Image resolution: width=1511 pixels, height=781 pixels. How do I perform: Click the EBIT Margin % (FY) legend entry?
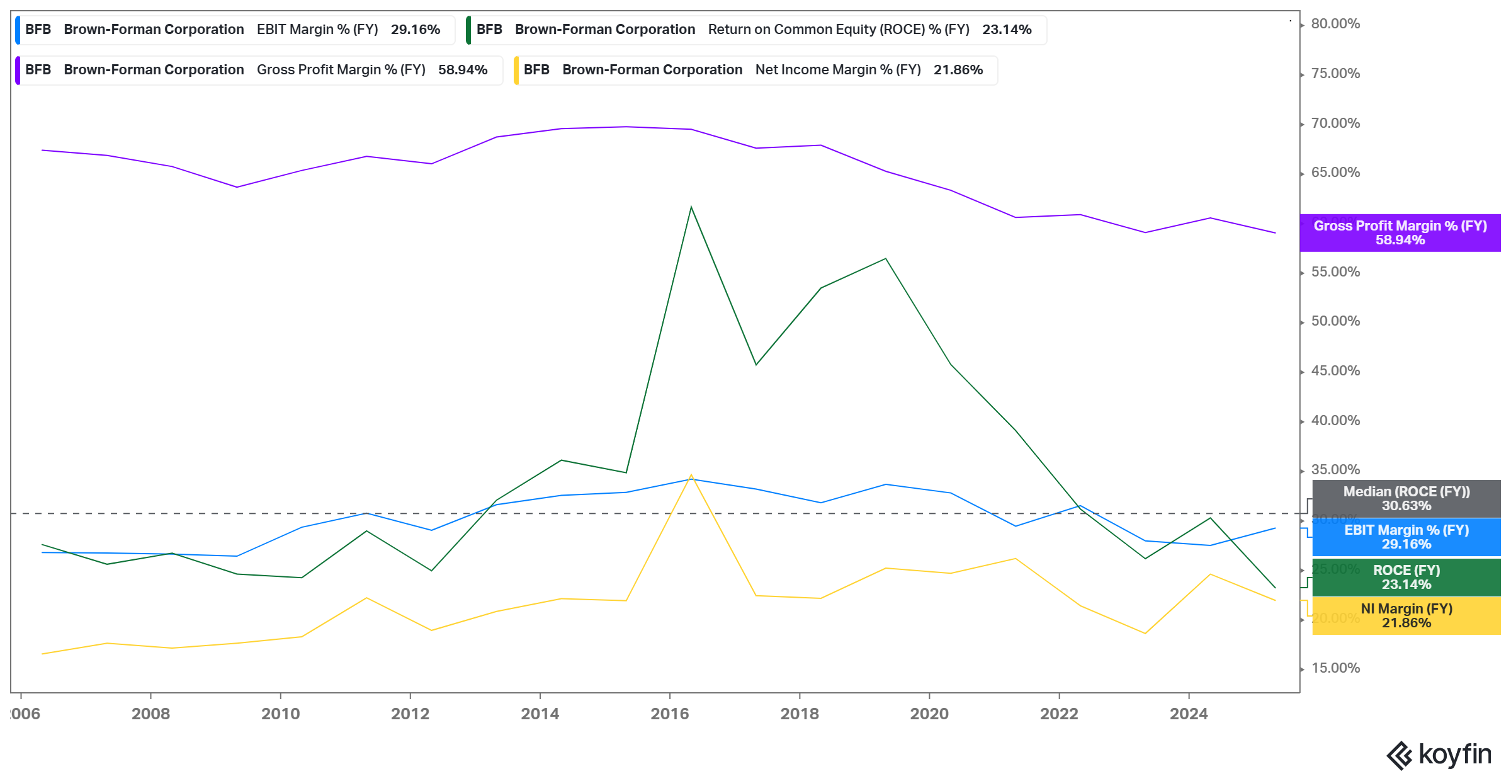coord(235,30)
